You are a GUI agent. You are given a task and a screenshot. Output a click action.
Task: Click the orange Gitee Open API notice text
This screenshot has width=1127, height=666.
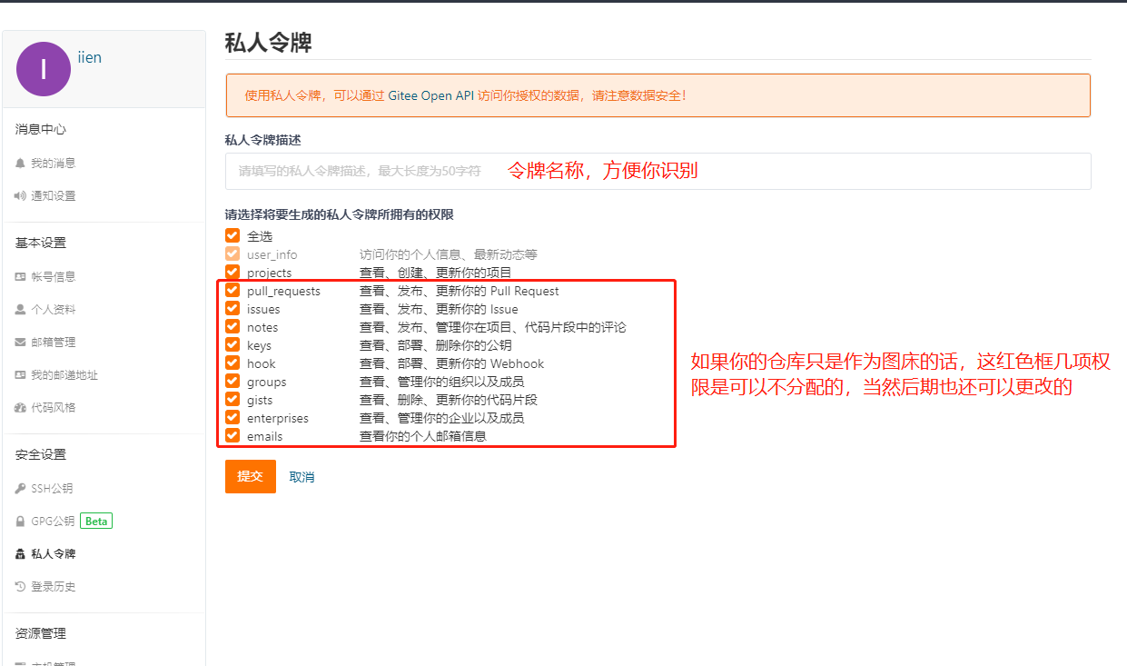[465, 95]
